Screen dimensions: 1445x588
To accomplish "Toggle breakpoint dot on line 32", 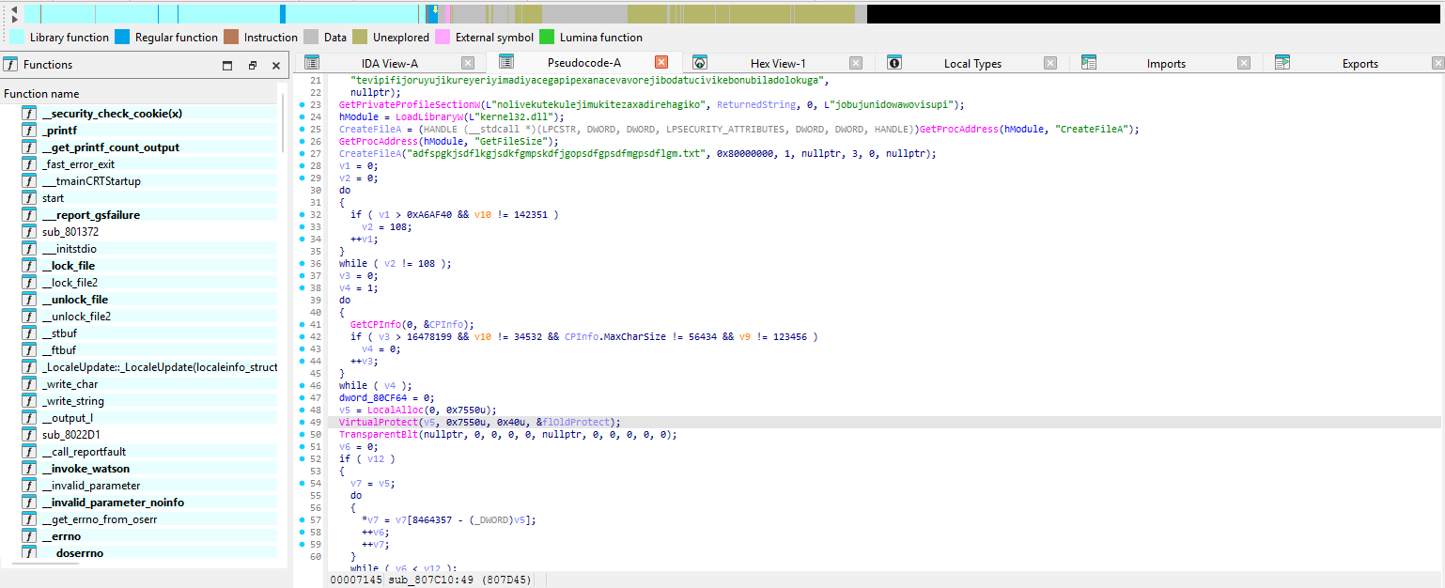I will tap(302, 215).
